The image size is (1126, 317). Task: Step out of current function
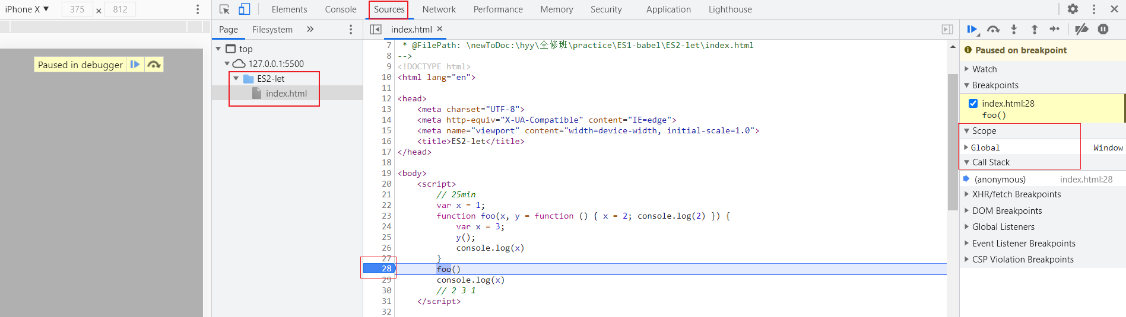pyautogui.click(x=1034, y=29)
